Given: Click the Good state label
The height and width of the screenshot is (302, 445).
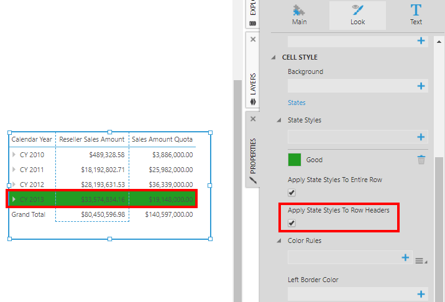Looking at the screenshot, I should click(314, 160).
